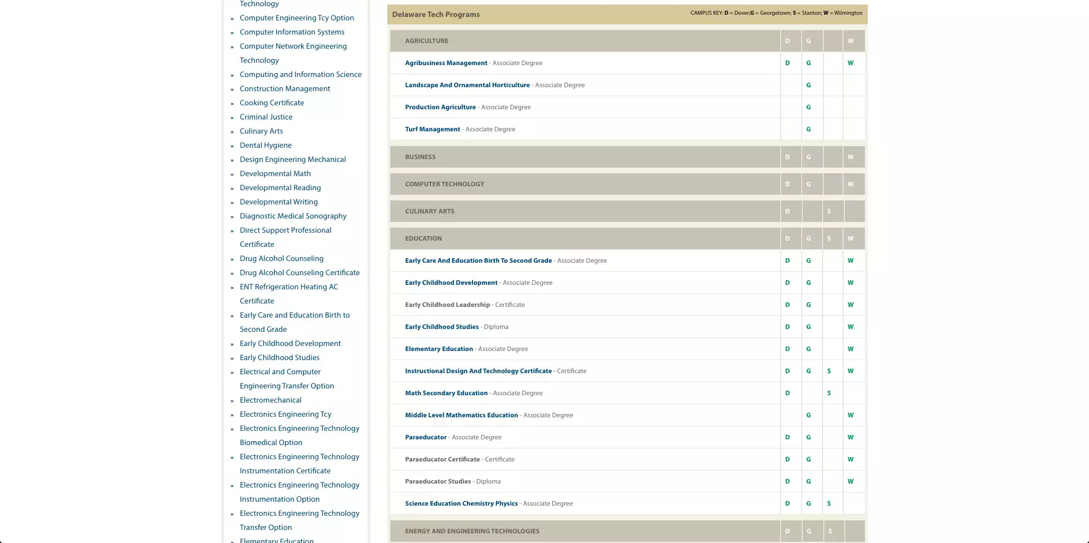Open Elementary Education associate degree link
The height and width of the screenshot is (543, 1089).
coord(439,349)
